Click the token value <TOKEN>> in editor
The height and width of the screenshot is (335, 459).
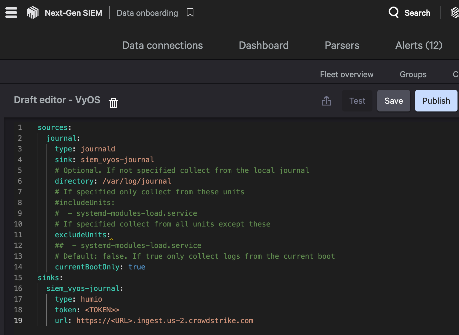point(102,310)
